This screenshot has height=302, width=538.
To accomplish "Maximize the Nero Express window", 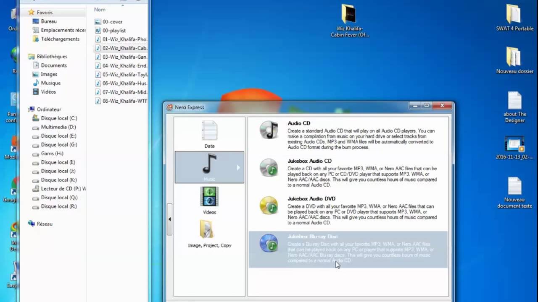I will click(x=427, y=106).
